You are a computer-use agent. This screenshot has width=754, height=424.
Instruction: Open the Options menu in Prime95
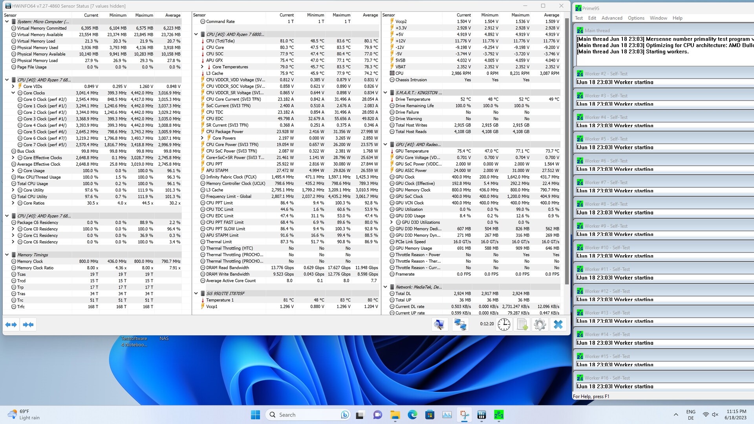pos(636,18)
